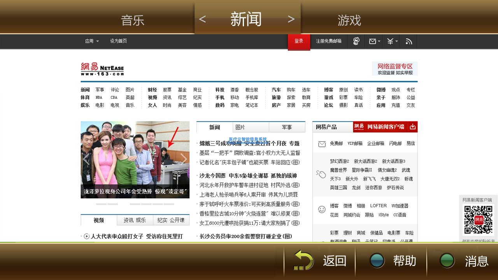Open 梦幻西游2 game link
This screenshot has width=498, height=280.
point(340,161)
